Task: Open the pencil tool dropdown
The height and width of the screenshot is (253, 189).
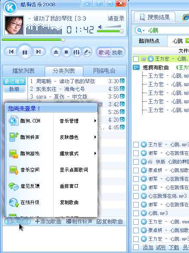Action: pos(88,52)
